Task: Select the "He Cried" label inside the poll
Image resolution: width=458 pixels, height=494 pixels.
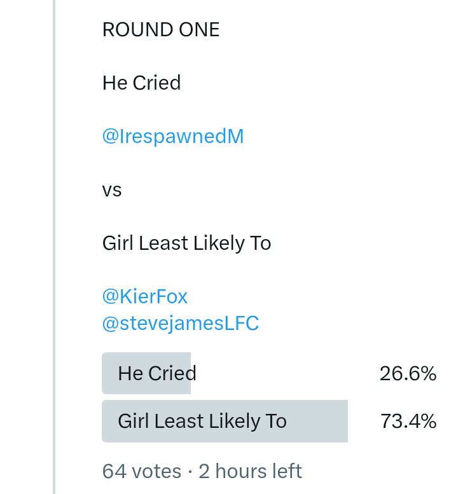Action: [x=157, y=373]
